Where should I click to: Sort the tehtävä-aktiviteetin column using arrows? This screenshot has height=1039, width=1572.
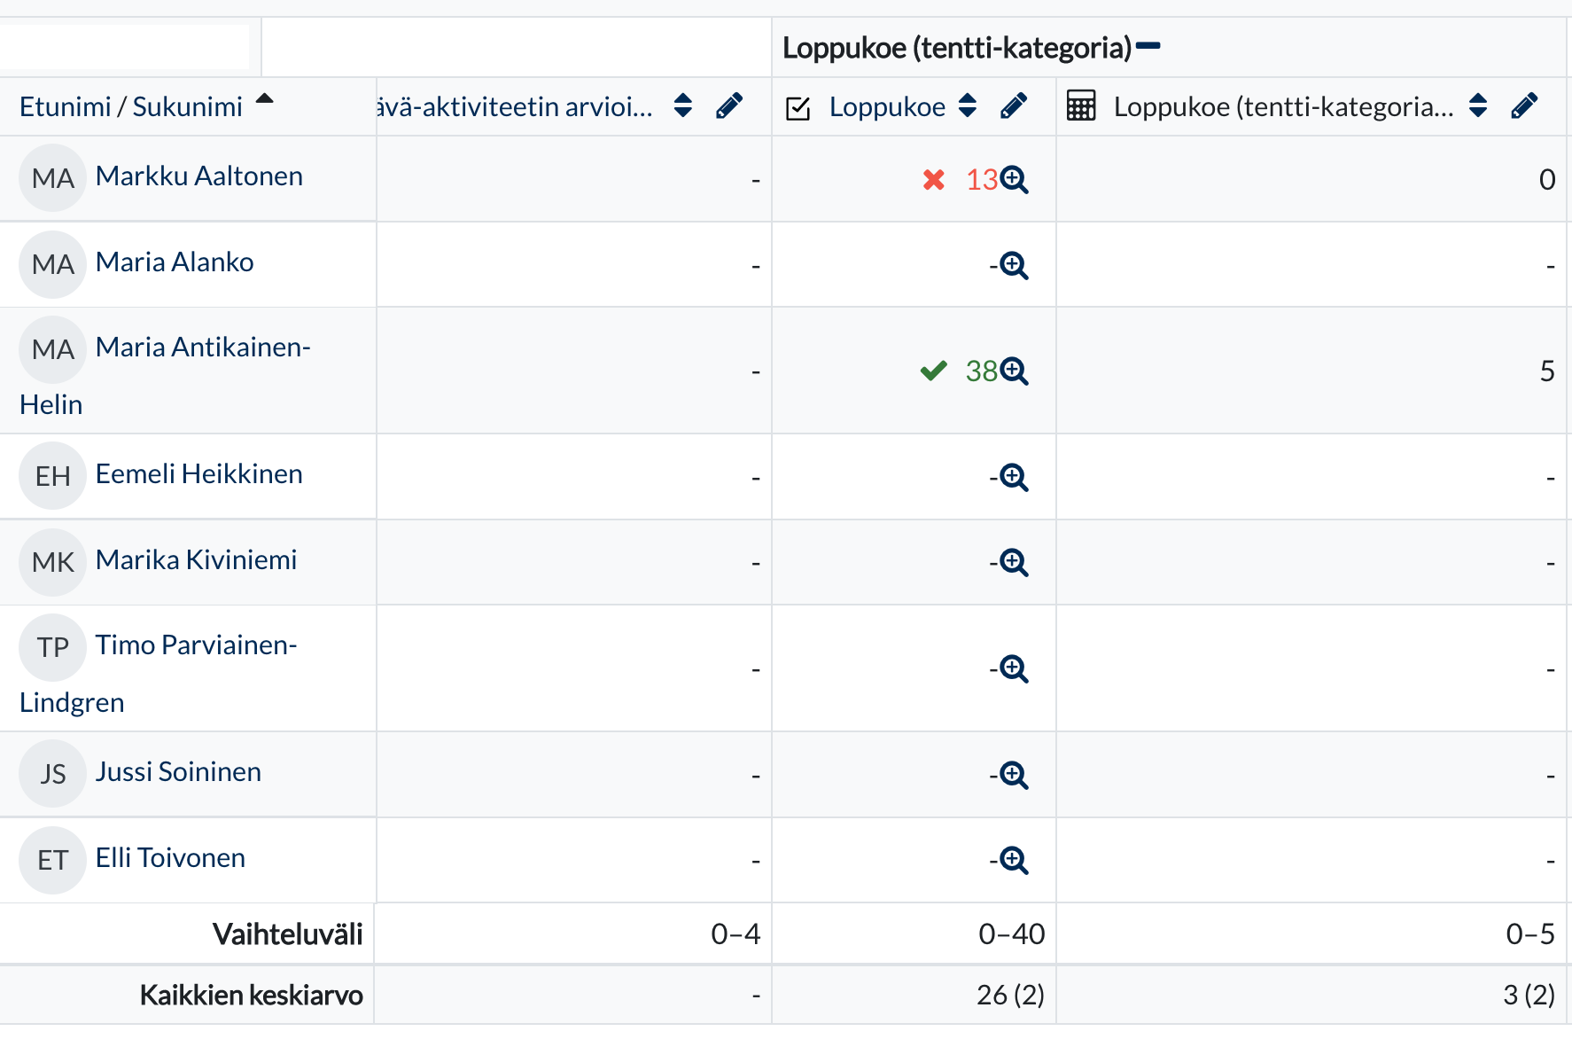click(682, 106)
